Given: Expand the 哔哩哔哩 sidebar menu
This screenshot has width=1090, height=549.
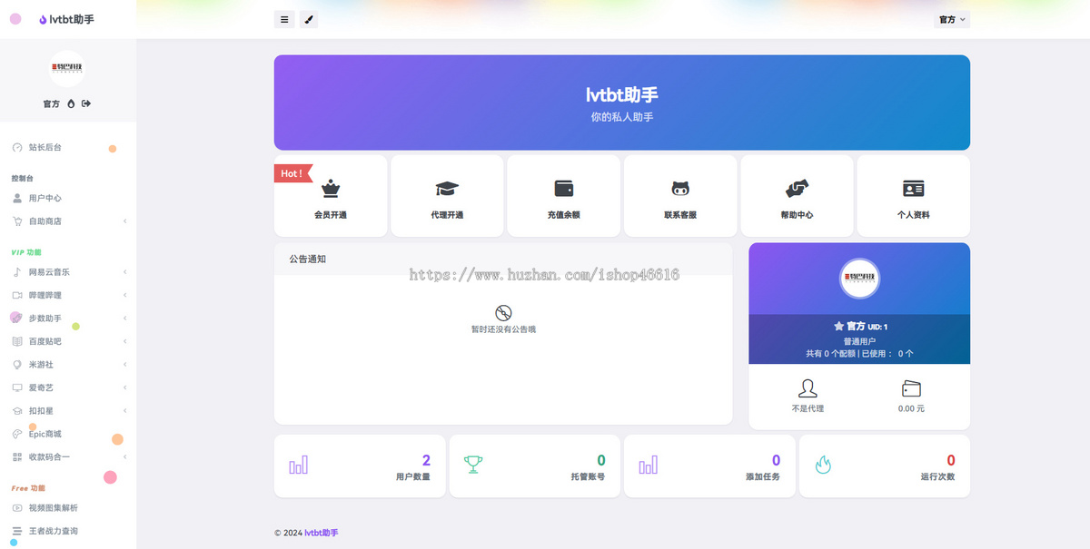Looking at the screenshot, I should coord(68,295).
